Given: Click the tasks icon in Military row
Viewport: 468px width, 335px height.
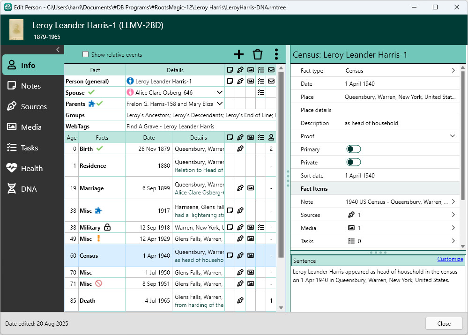Looking at the screenshot, I should point(261,227).
